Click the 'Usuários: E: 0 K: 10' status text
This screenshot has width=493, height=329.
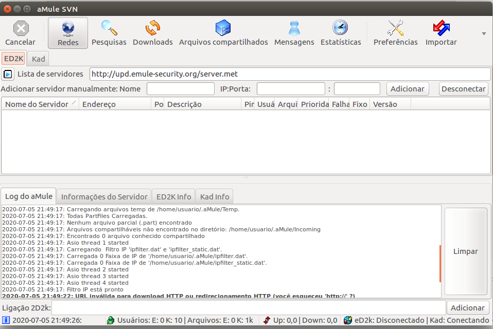tap(150, 320)
